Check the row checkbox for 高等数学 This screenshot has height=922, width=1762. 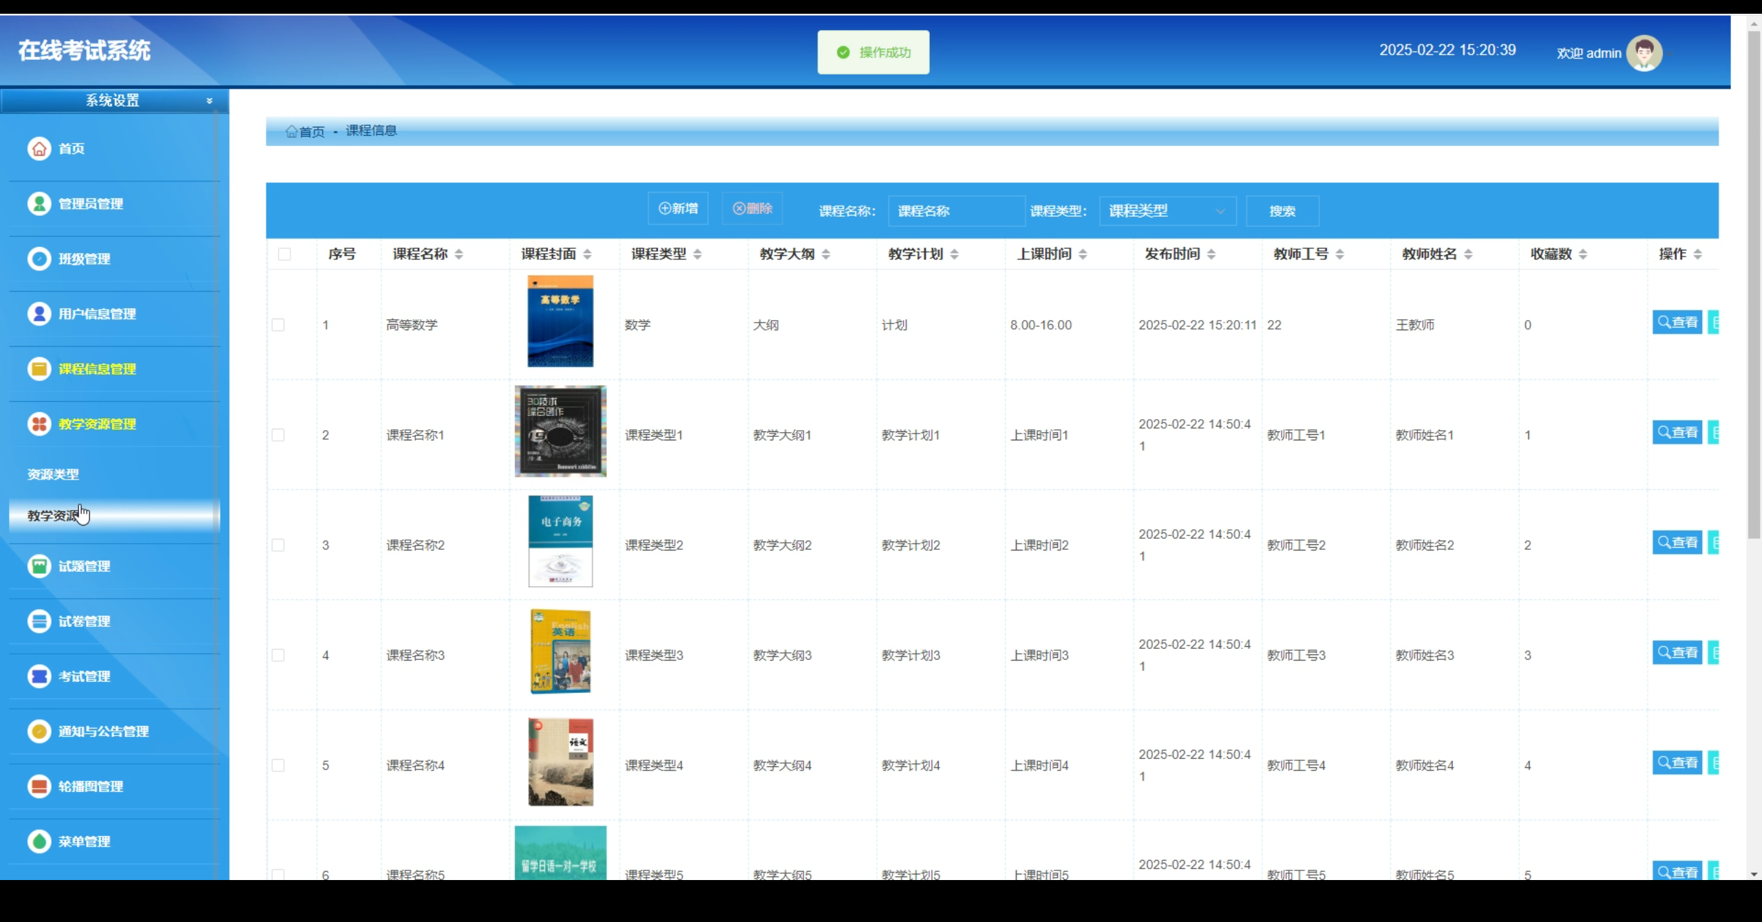(279, 324)
